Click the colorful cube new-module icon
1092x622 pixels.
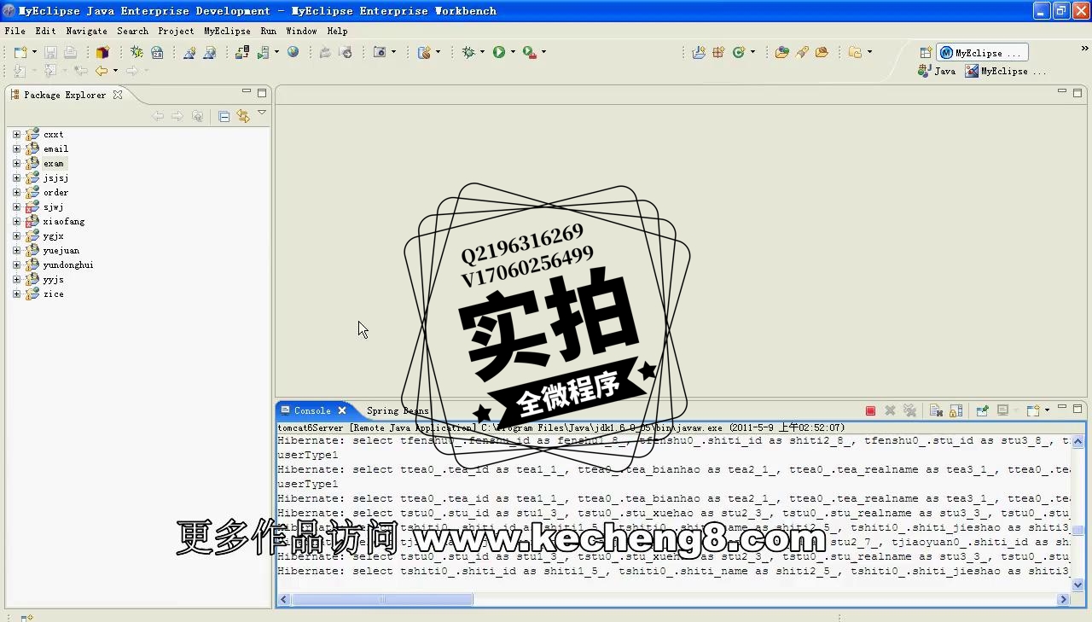coord(103,52)
